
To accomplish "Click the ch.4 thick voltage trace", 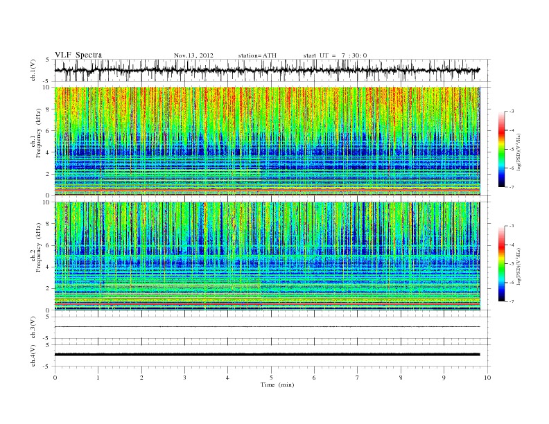I will coord(267,355).
